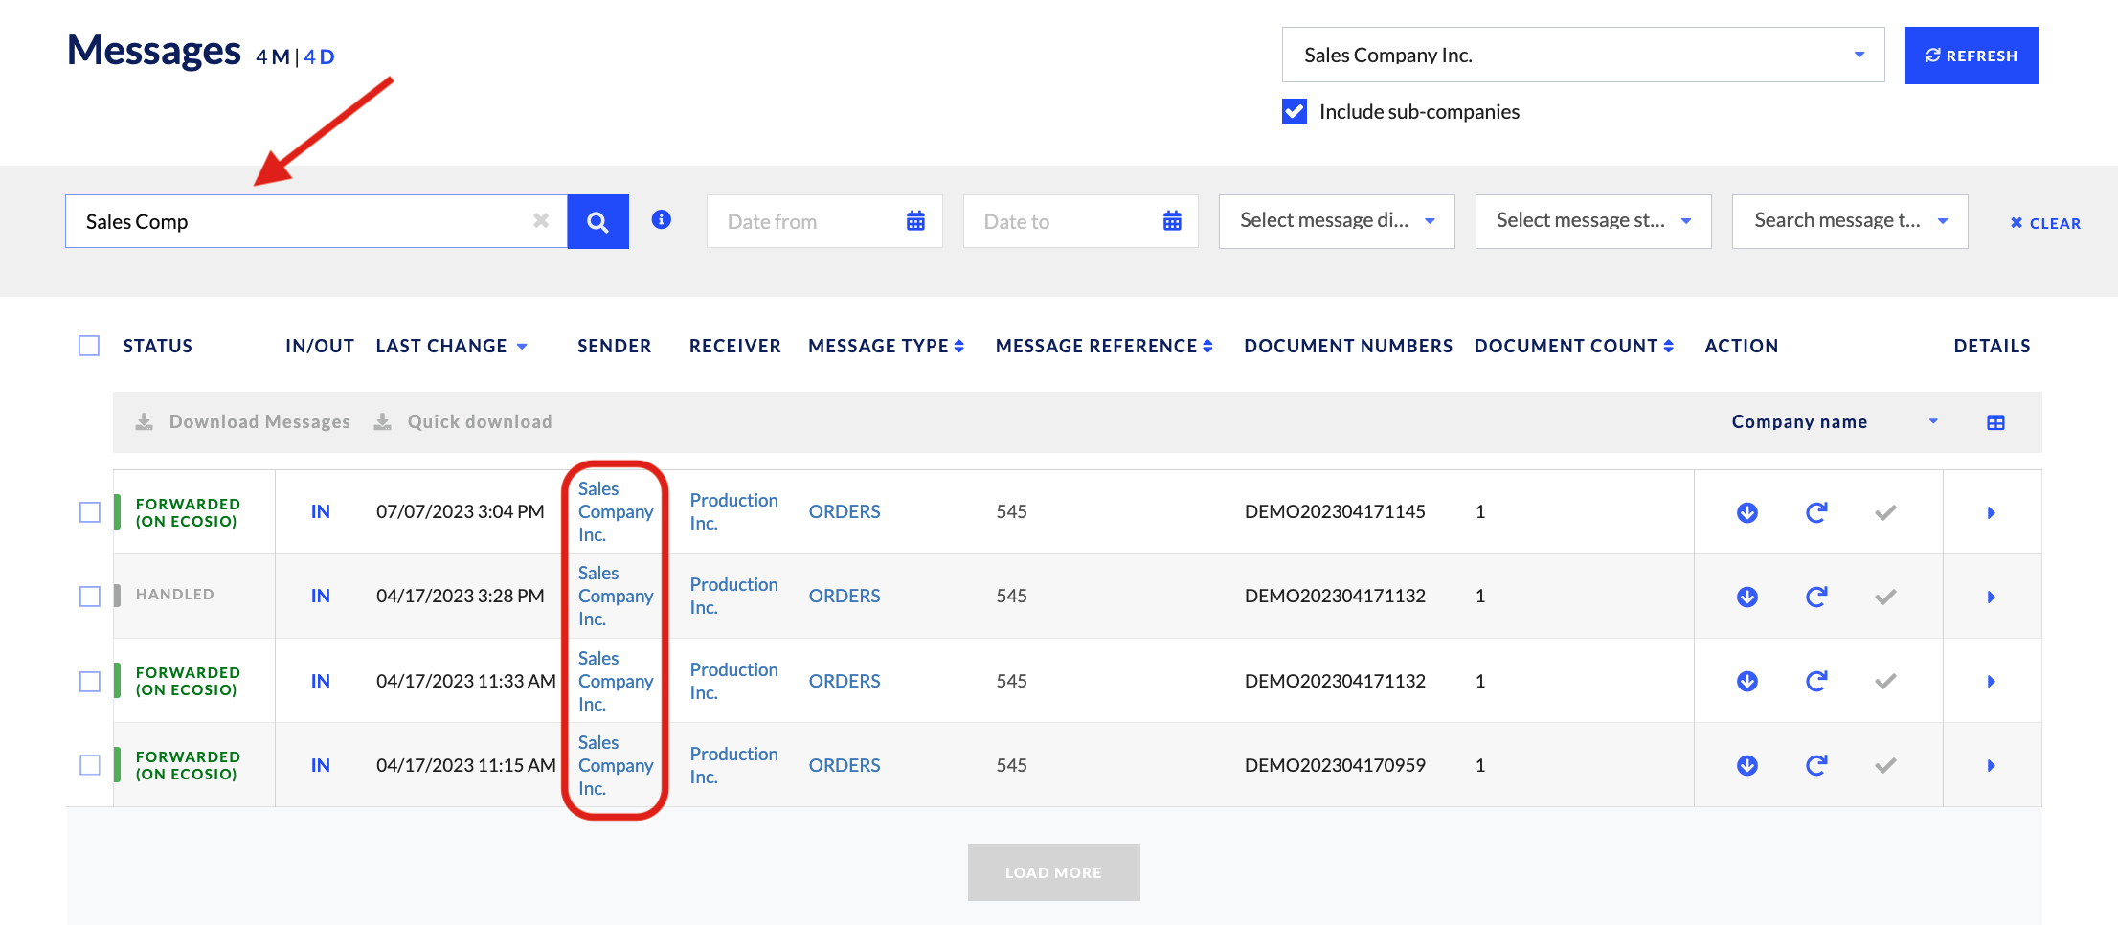Reprocess message dated 04/17/2023 11:15 AM
The height and width of the screenshot is (925, 2118).
(x=1816, y=765)
